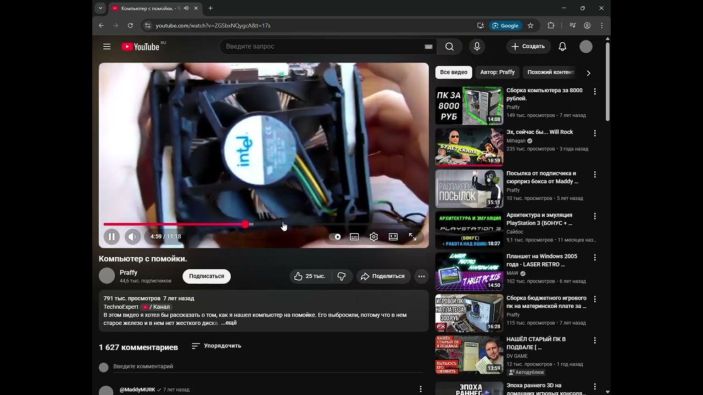Open a new browser tab

210,8
